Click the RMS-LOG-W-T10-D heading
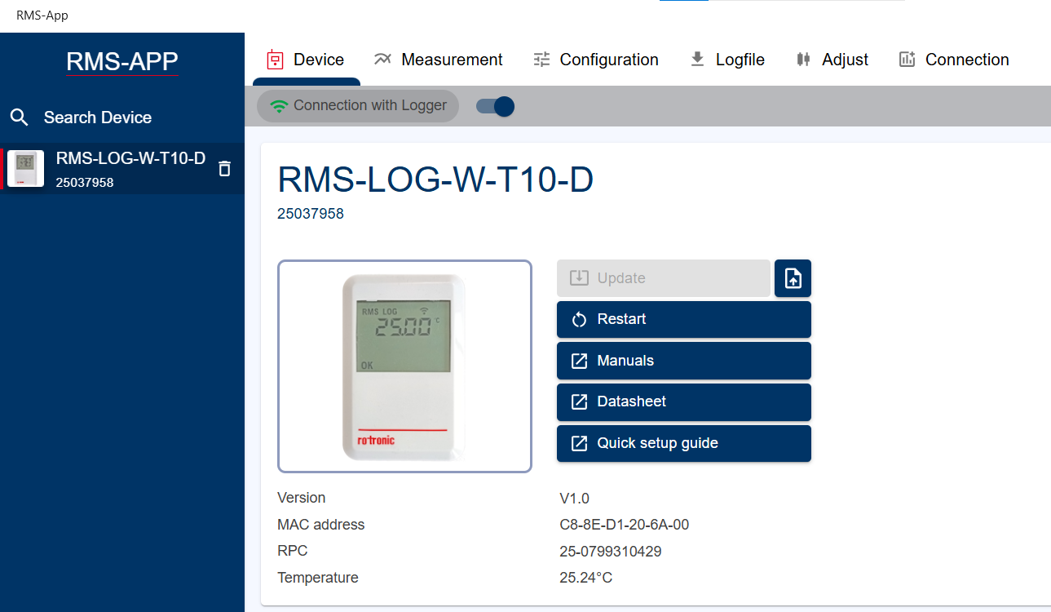The height and width of the screenshot is (612, 1051). [x=435, y=180]
